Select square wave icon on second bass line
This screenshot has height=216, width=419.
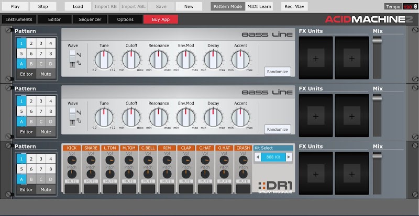tap(79, 121)
